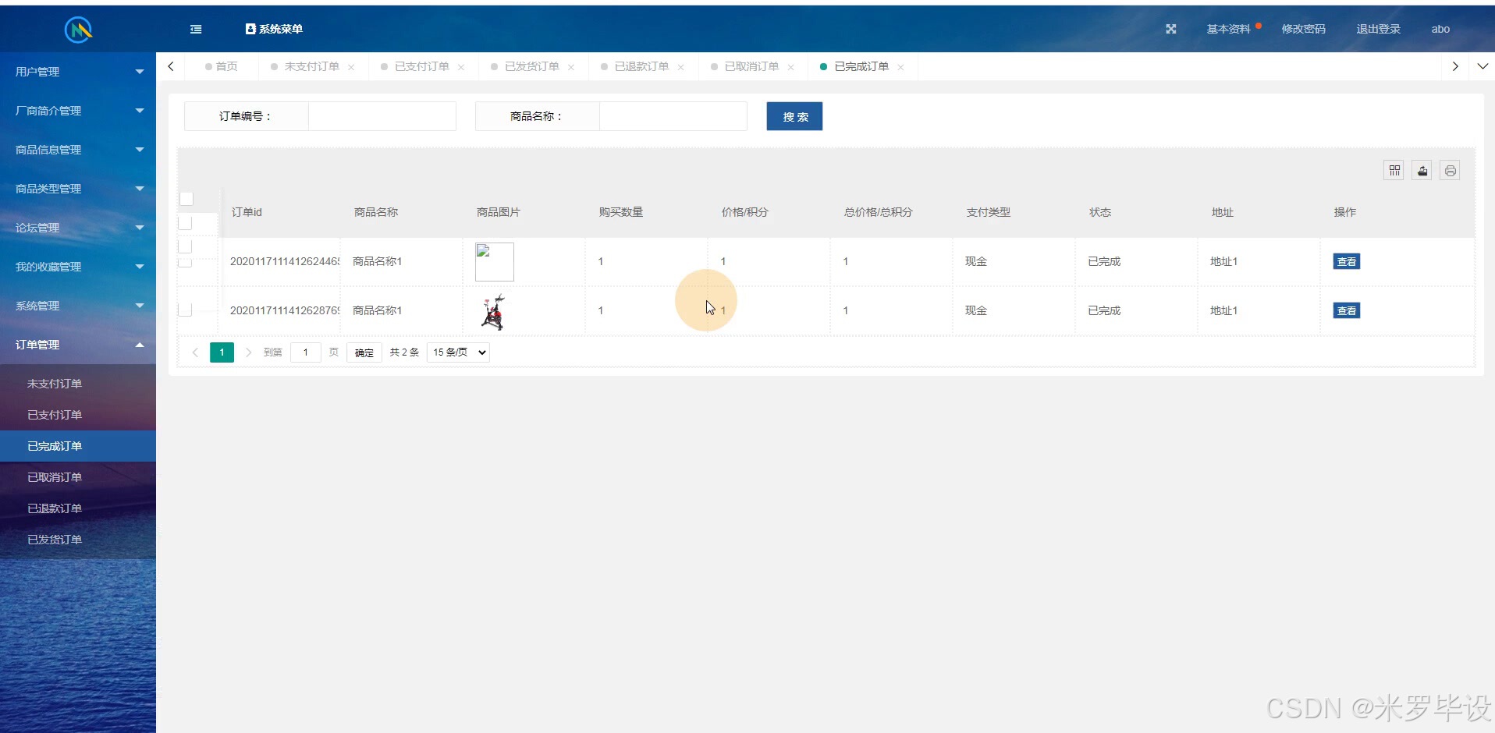Open 已退款订单 in sidebar
This screenshot has width=1495, height=733.
click(x=78, y=508)
